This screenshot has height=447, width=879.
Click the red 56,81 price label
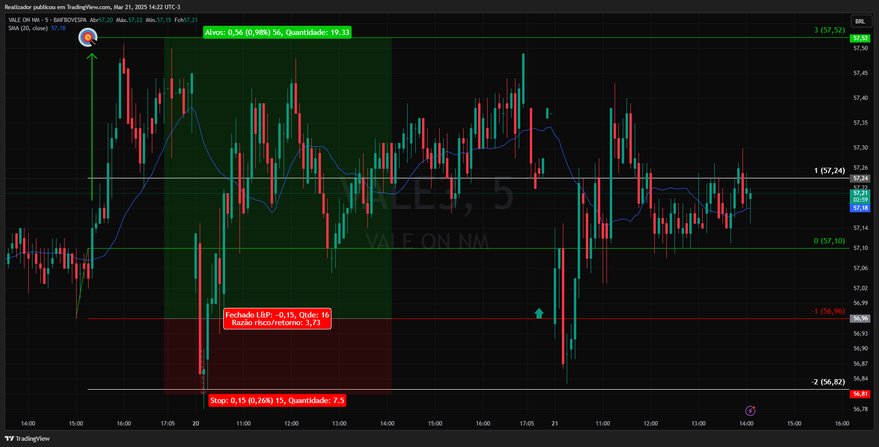pyautogui.click(x=860, y=394)
